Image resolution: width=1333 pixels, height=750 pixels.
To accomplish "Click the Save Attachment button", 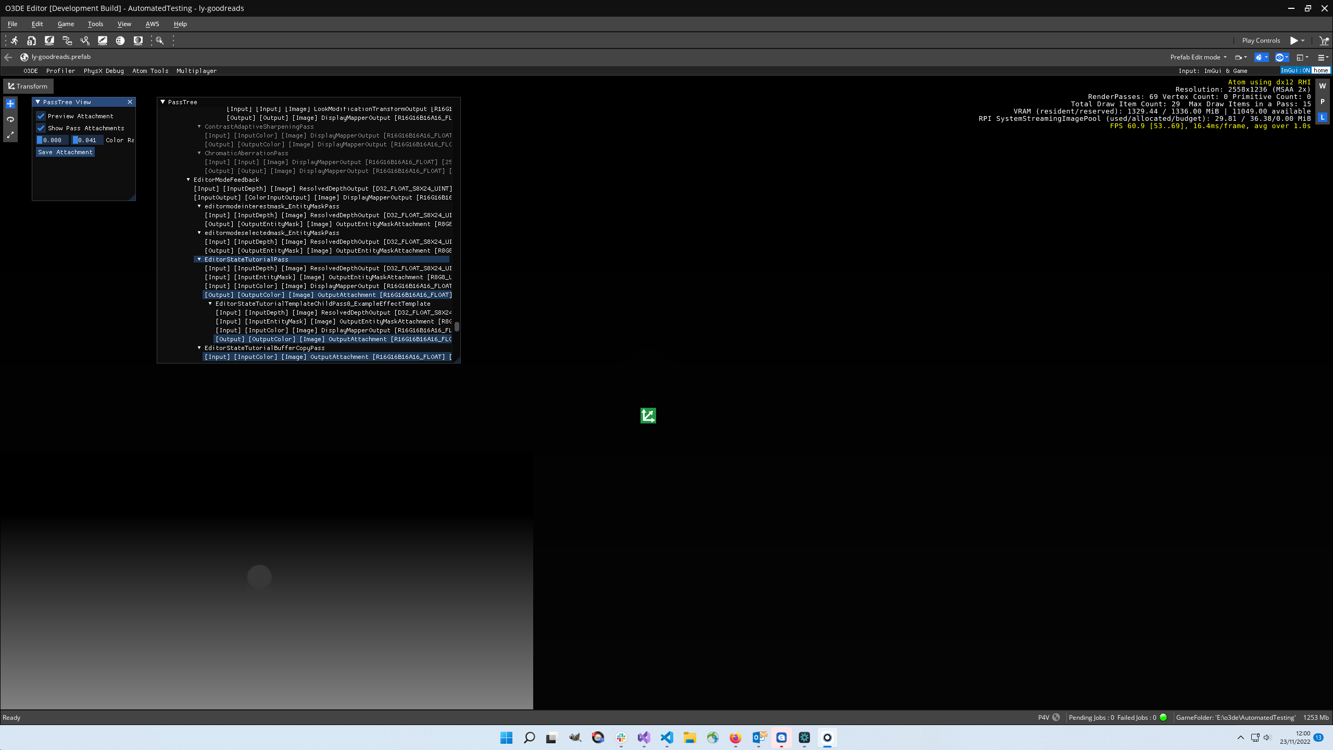I will 65,152.
